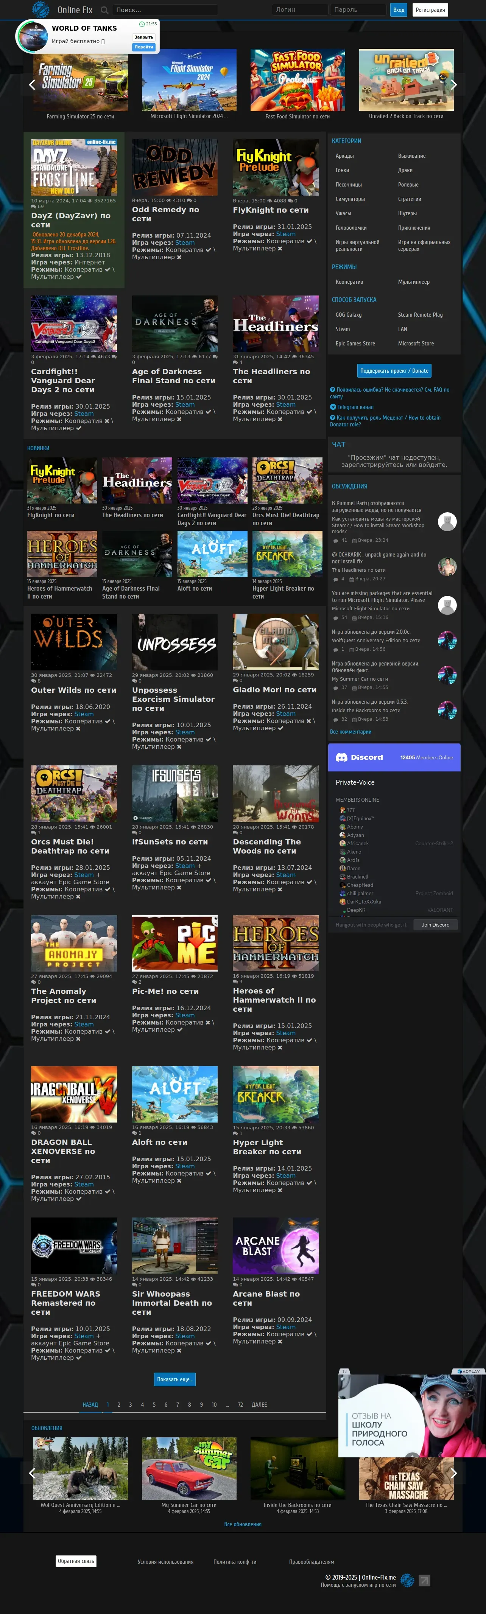Open Все комментарии link
Screen dimensions: 486x1614
click(x=350, y=732)
